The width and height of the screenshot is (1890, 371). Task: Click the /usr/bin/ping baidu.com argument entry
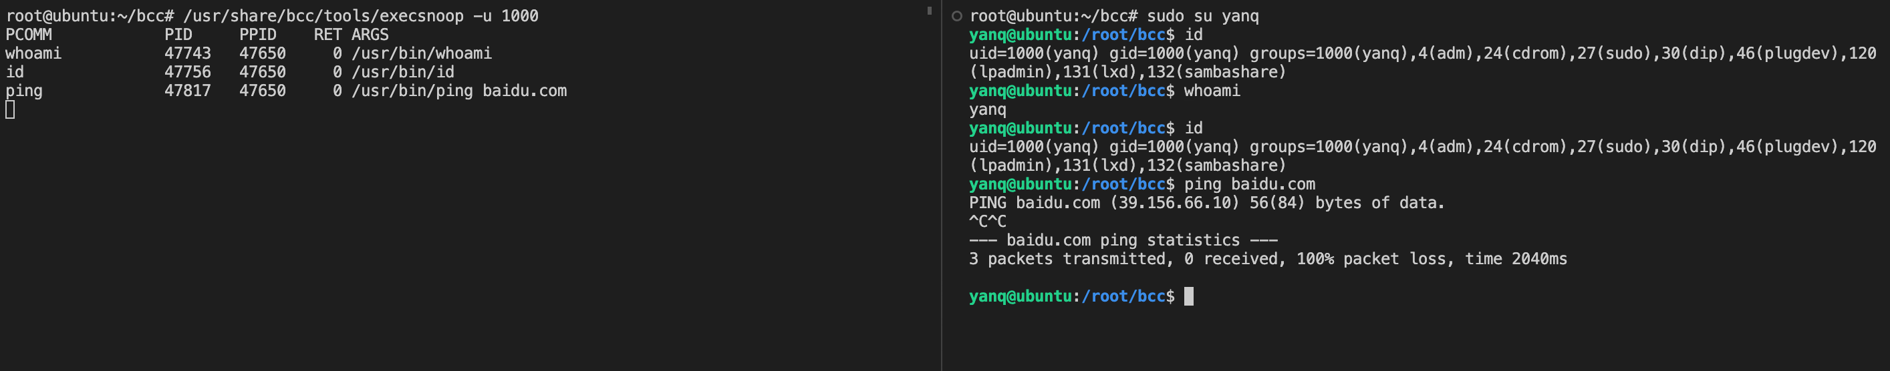(458, 91)
